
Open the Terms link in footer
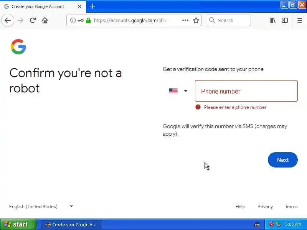point(291,207)
